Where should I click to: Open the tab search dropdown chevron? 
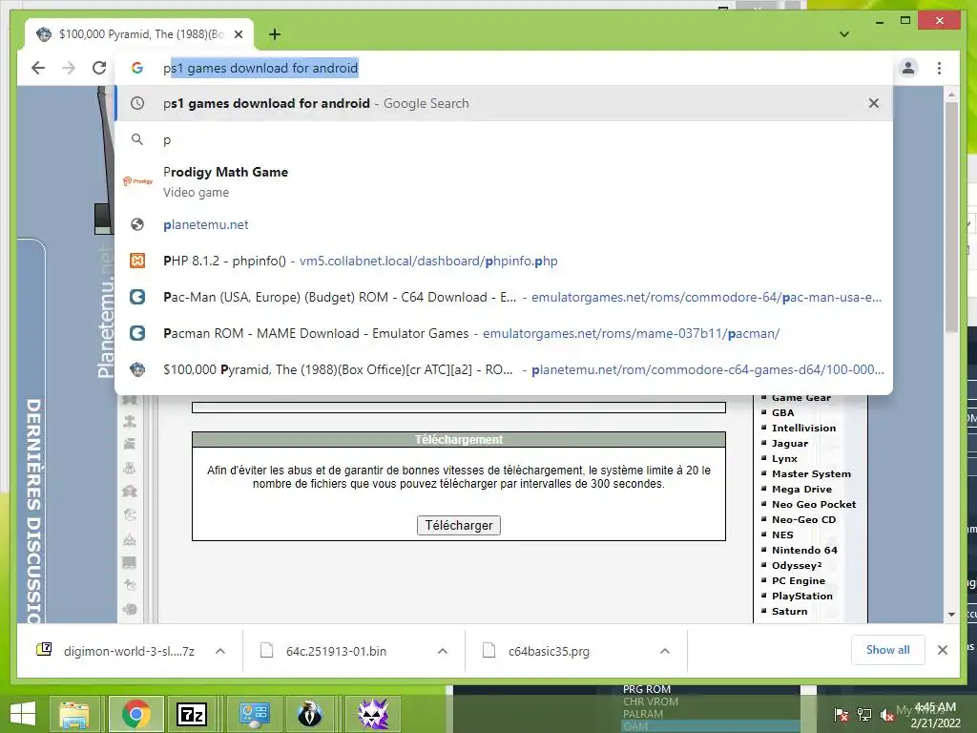pos(844,34)
